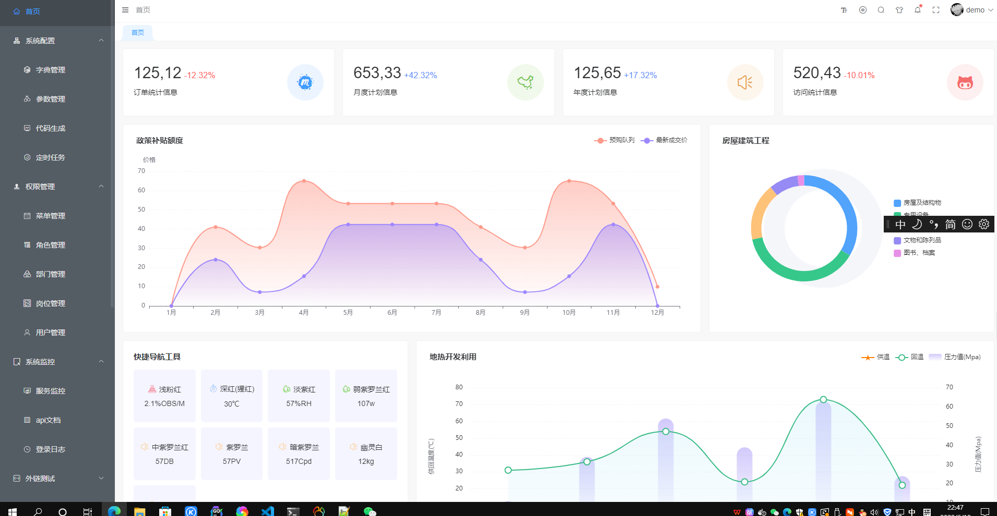997x516 pixels.
Task: Open the search icon in top bar
Action: point(881,10)
